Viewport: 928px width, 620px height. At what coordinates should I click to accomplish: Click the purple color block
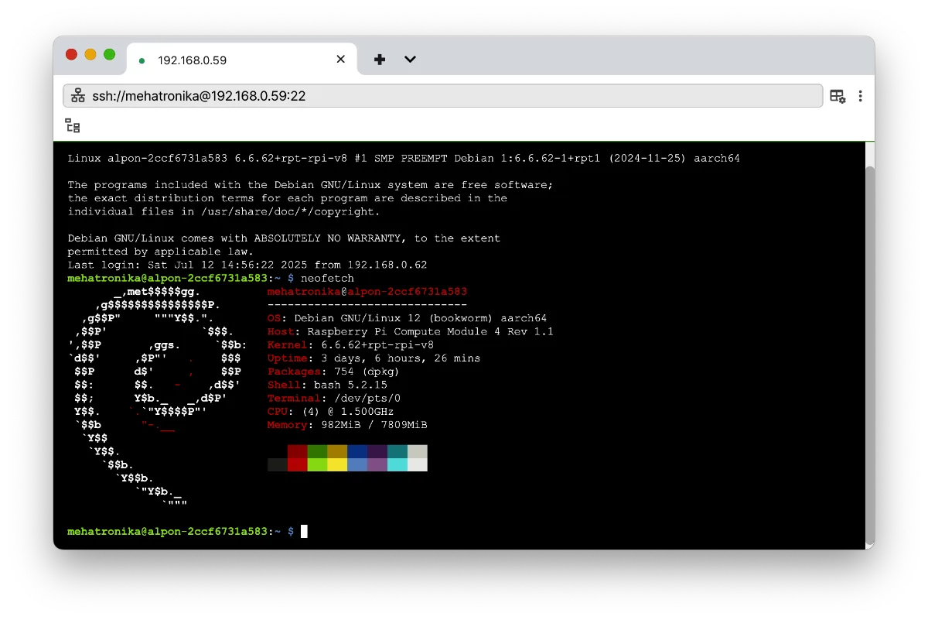click(377, 464)
